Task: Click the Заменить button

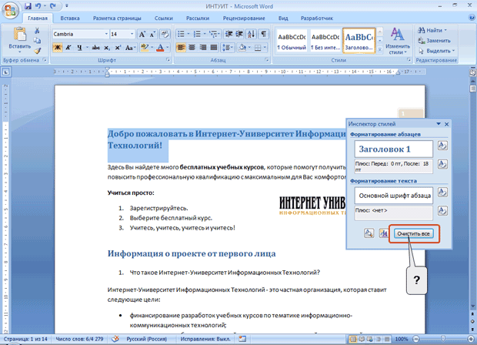Action: click(434, 41)
